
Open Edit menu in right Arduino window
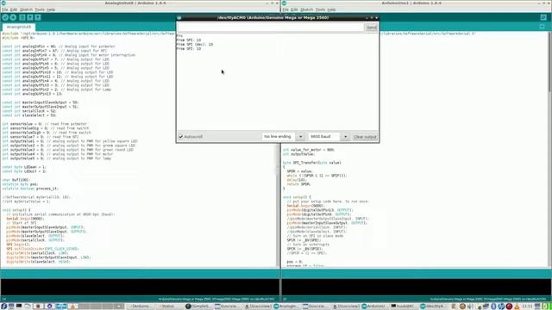click(x=295, y=9)
